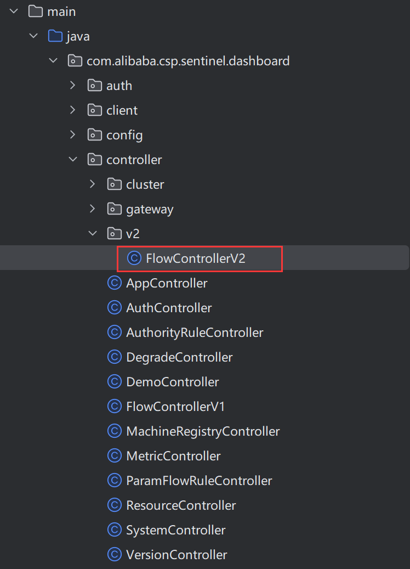This screenshot has width=410, height=569.
Task: Click the DegradeController class icon
Action: pyautogui.click(x=115, y=357)
